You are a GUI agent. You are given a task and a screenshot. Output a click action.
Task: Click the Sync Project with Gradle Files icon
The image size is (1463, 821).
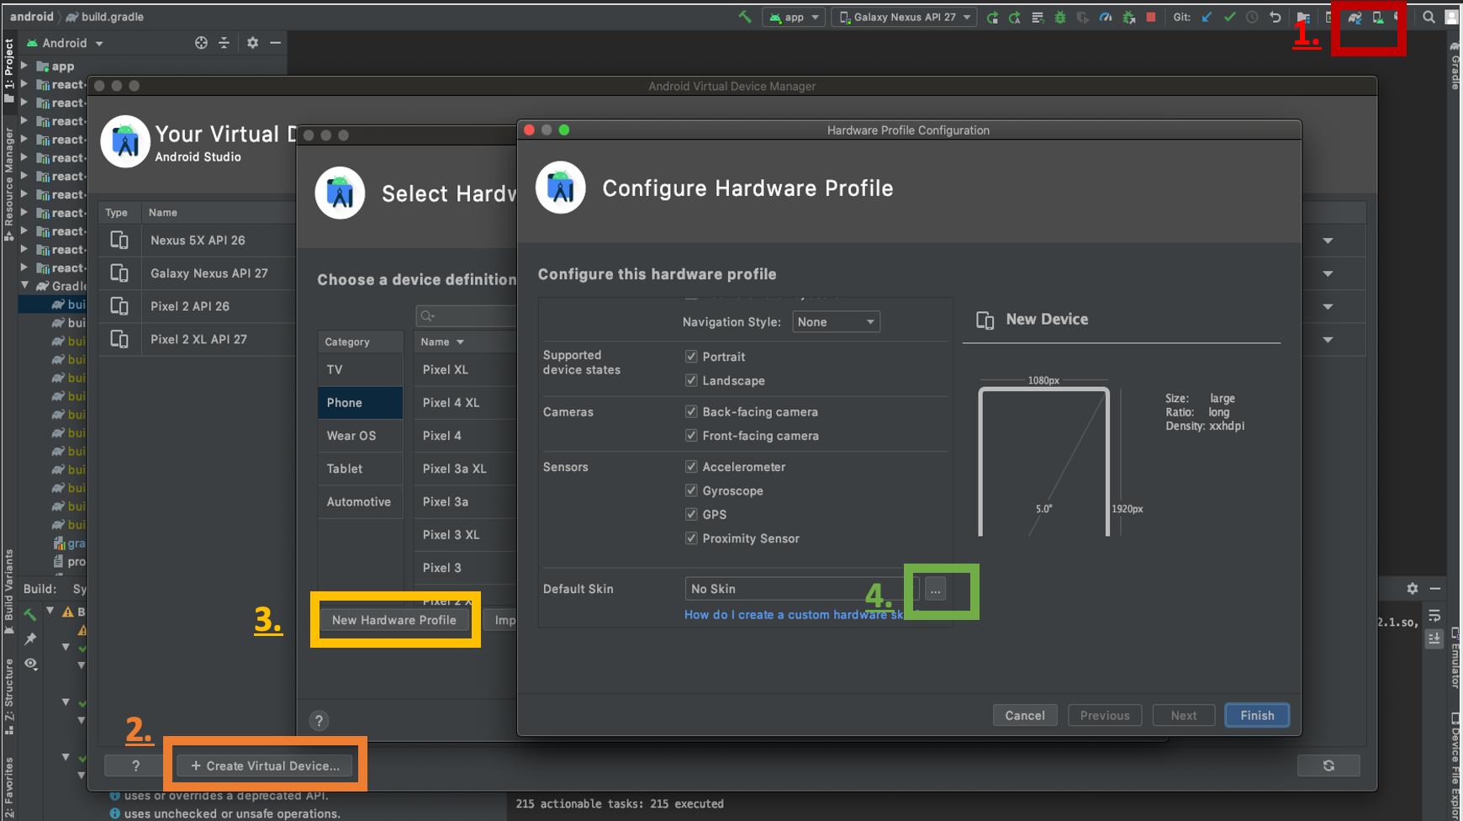(x=1355, y=18)
